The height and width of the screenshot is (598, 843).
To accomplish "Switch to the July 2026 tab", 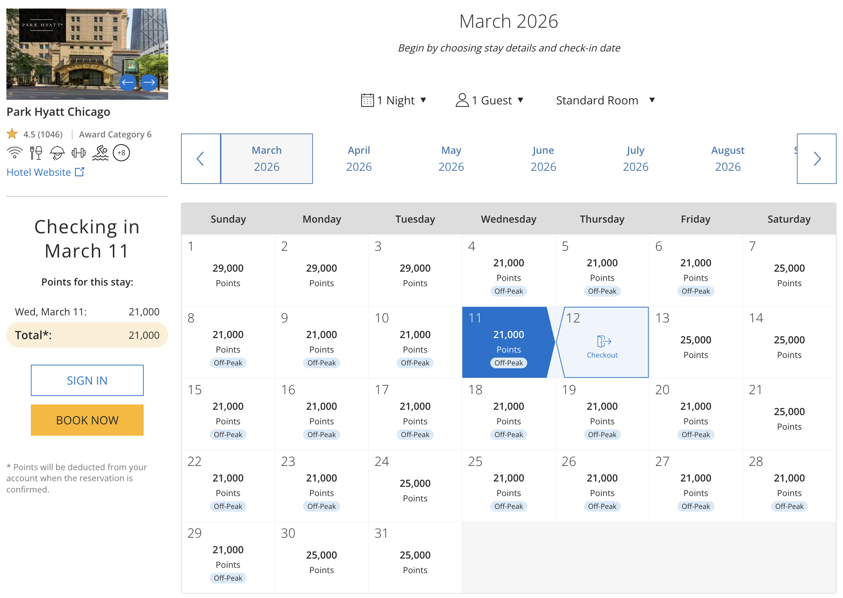I will [x=635, y=159].
